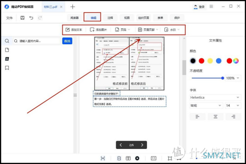Open the 保护 tab
246x164 pixels.
177,18
